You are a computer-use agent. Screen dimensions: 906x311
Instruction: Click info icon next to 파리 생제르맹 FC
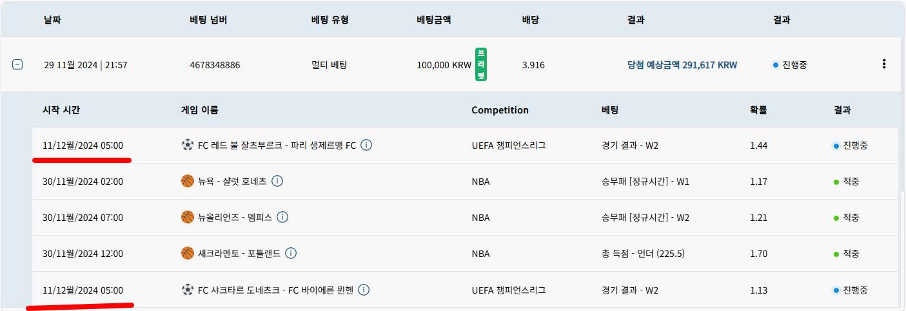366,146
